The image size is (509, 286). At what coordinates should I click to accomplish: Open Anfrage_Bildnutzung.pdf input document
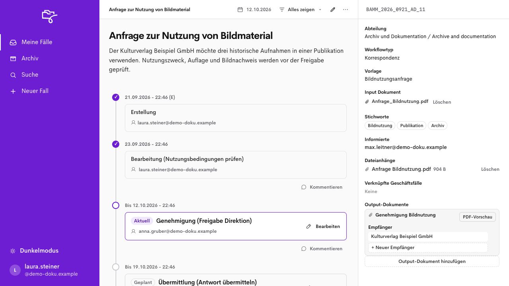400,101
